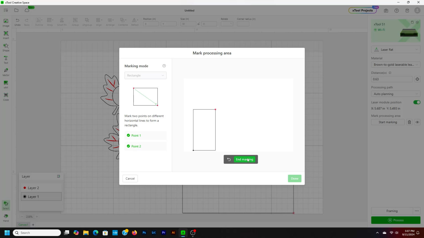Select the Vector tool in sidebar
424x238 pixels.
[x=6, y=72]
